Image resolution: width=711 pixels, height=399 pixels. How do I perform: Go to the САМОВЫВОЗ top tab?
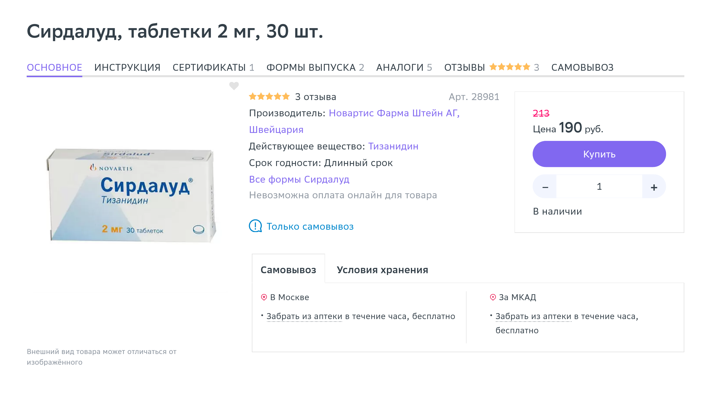(582, 67)
